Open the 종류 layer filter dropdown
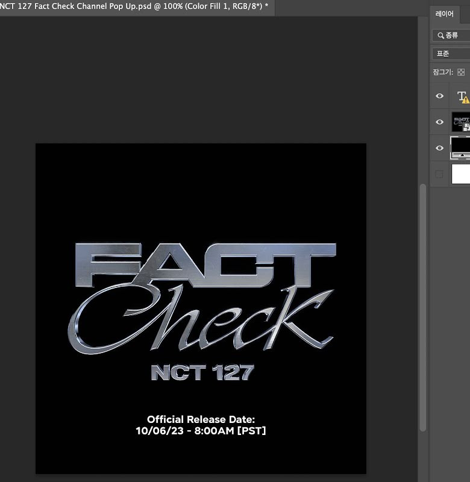470x482 pixels. pyautogui.click(x=451, y=36)
